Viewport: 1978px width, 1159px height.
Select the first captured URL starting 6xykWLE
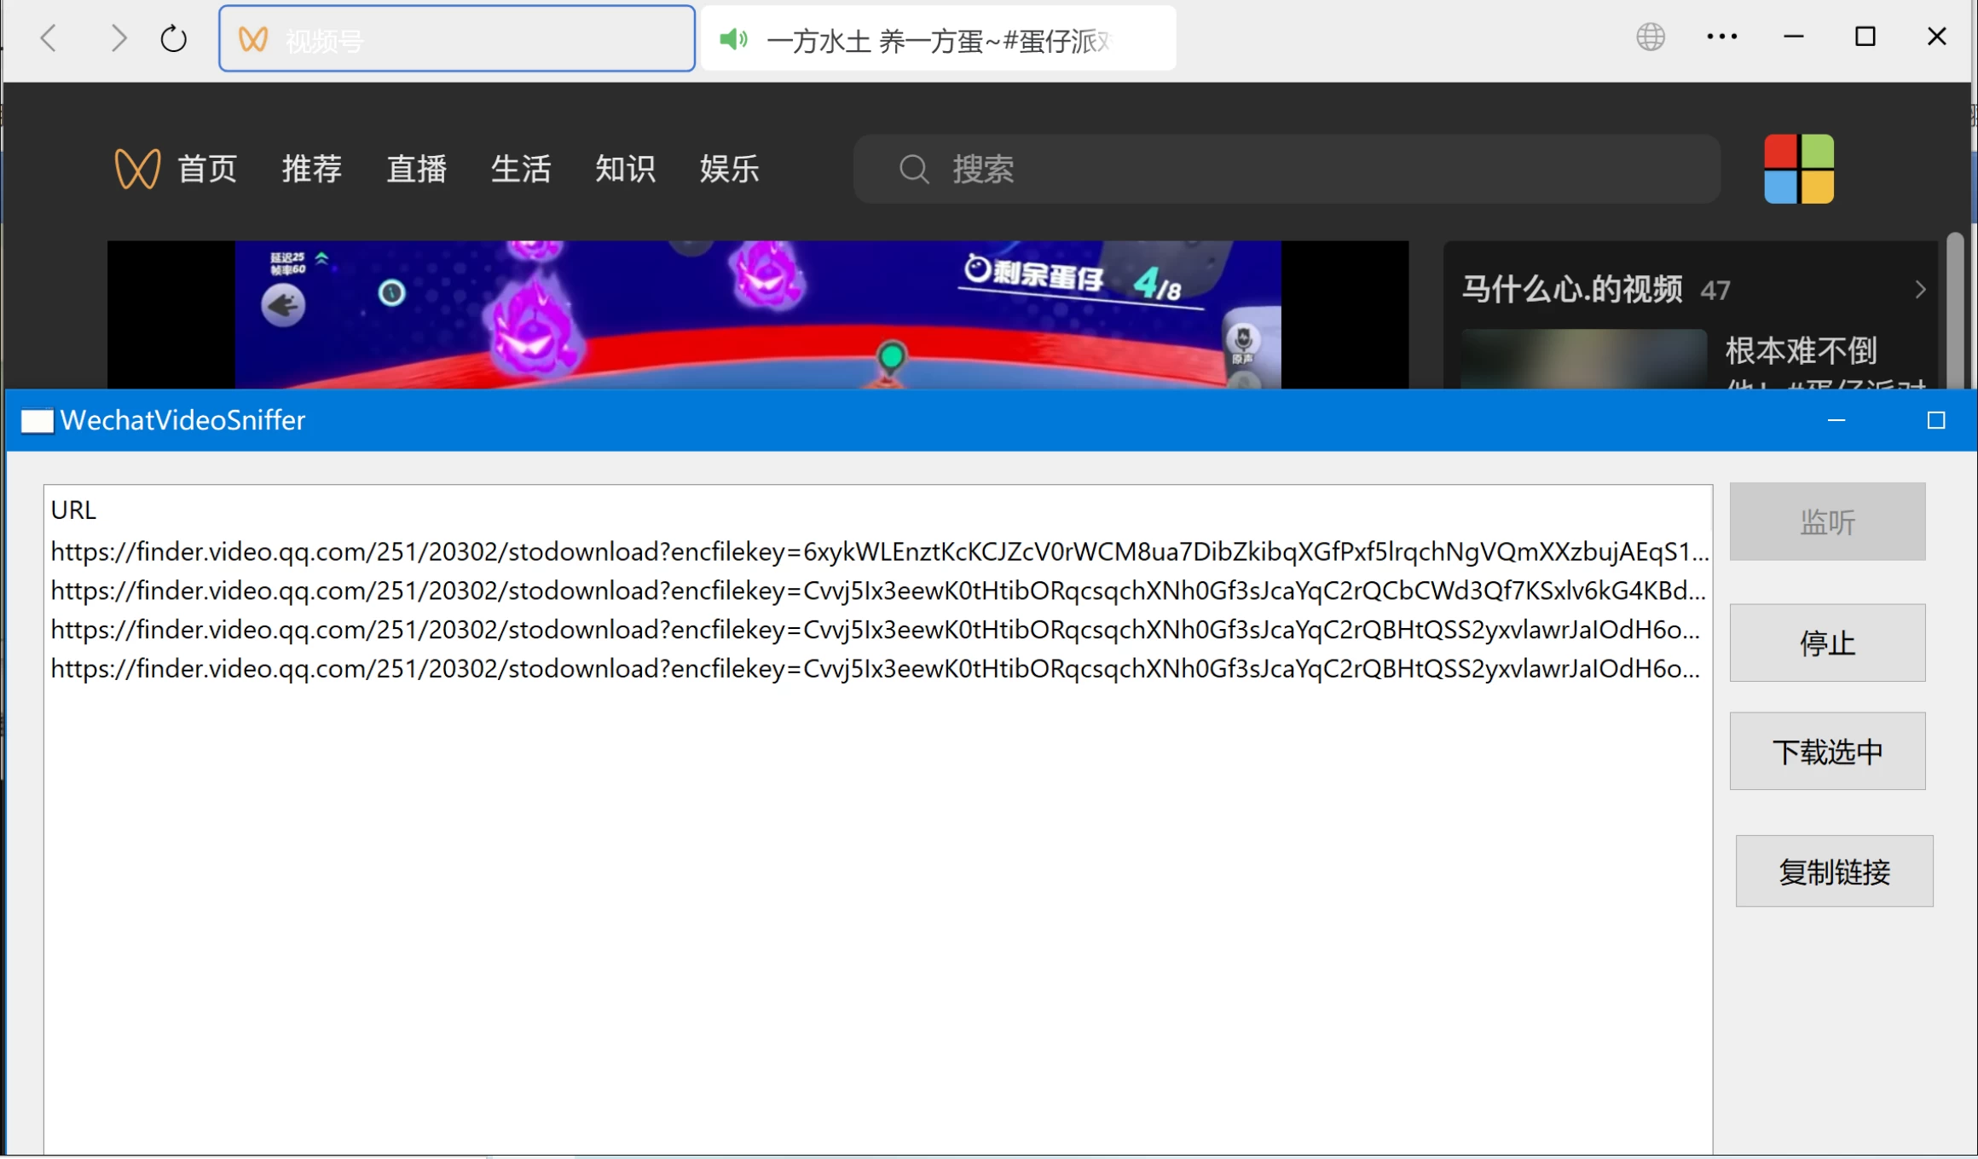[x=878, y=552]
